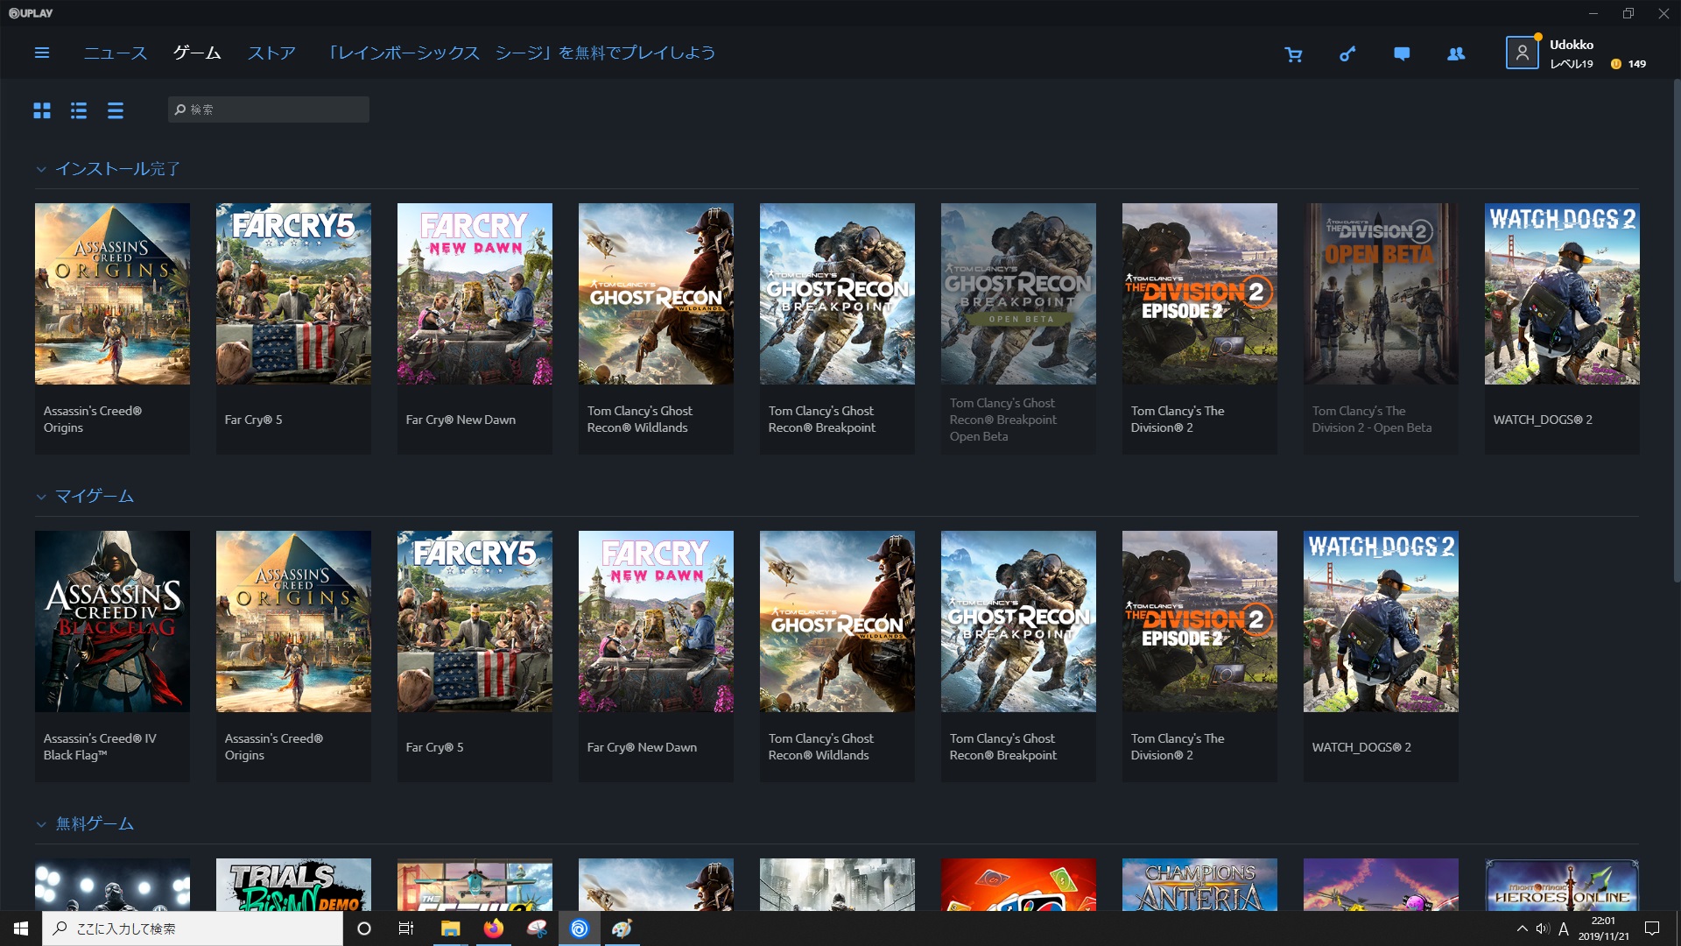Collapse the インストール完了 section
Viewport: 1681px width, 946px height.
pos(41,170)
